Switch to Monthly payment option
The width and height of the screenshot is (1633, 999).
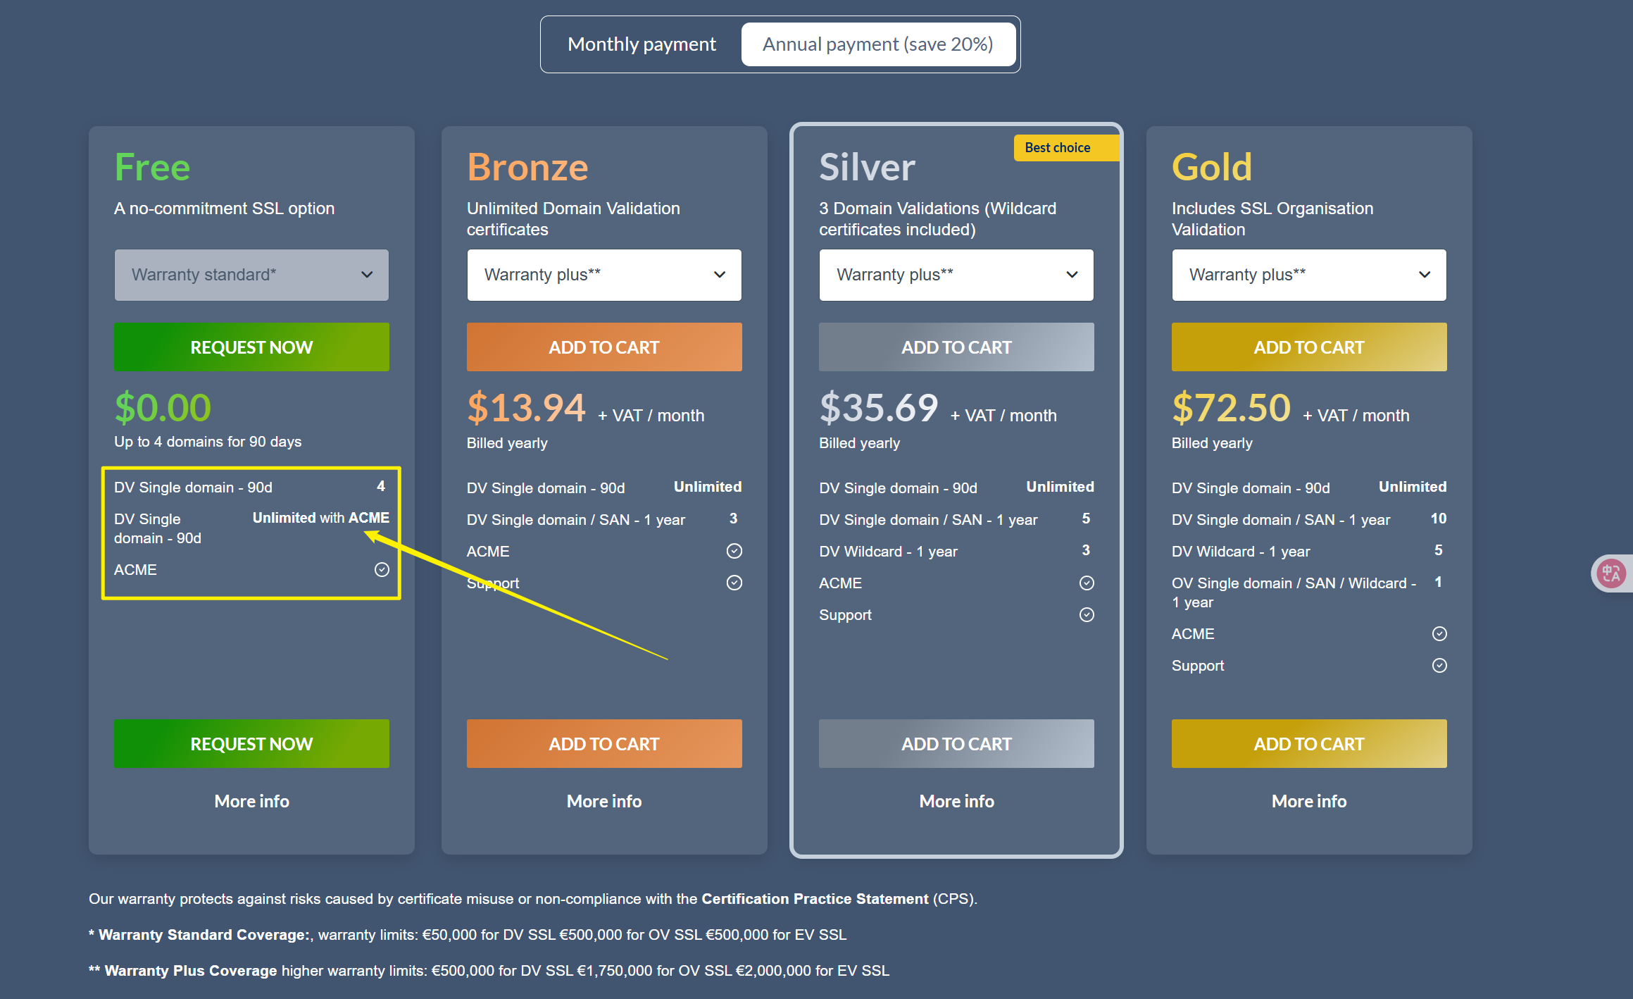point(642,44)
